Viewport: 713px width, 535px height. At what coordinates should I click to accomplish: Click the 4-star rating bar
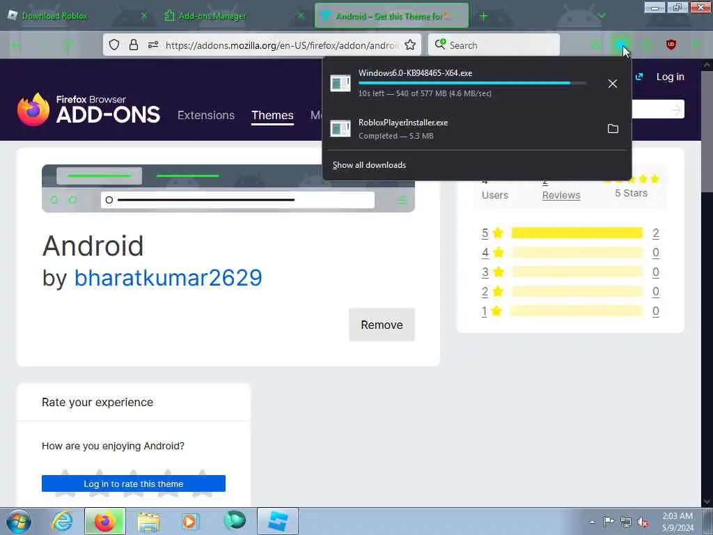[577, 252]
